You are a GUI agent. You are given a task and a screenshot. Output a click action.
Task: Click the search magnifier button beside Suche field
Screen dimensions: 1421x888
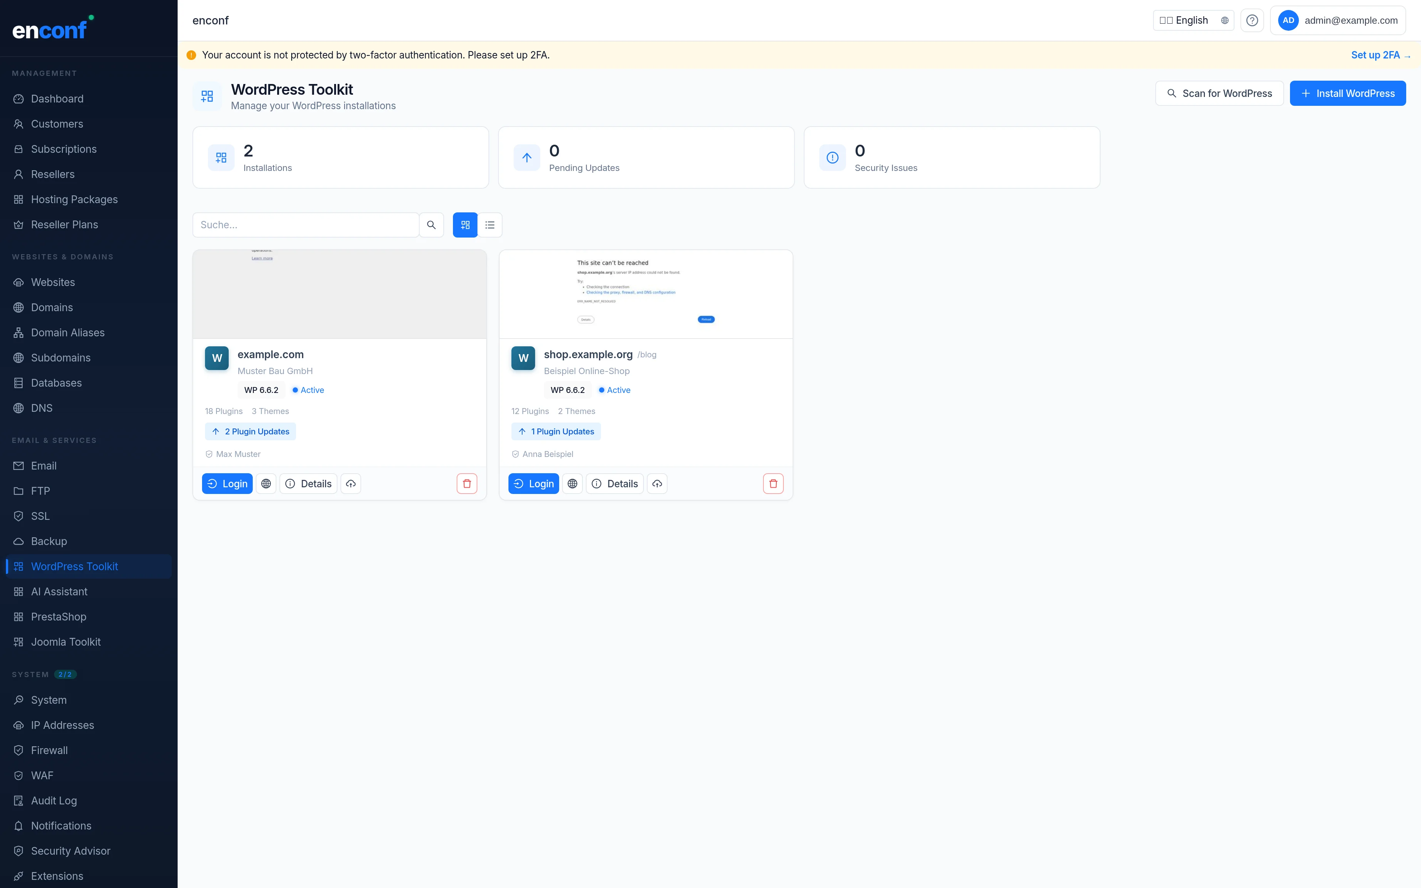coord(431,225)
